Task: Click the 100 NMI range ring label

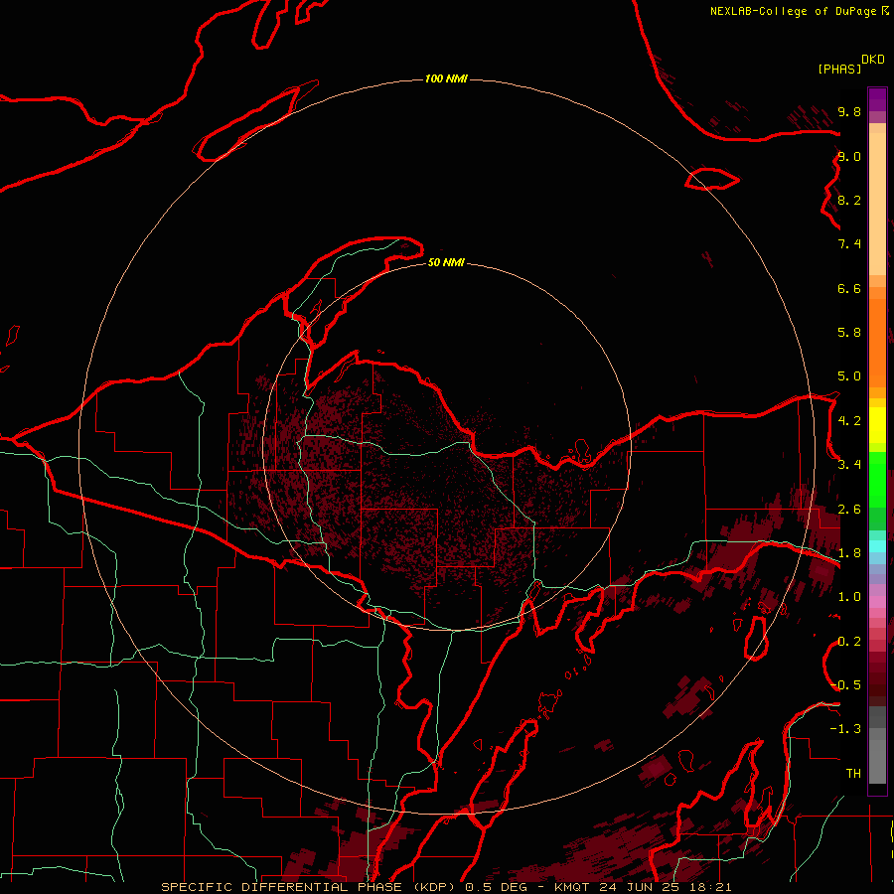Action: (x=446, y=78)
